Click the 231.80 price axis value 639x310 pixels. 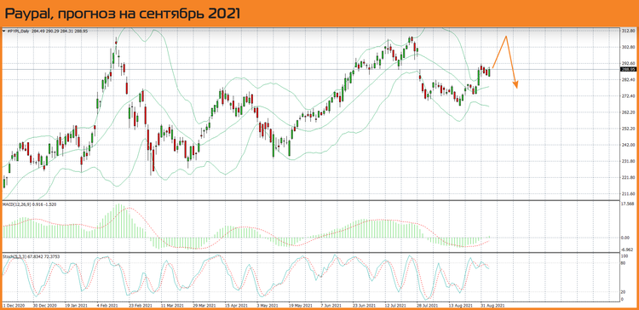pyautogui.click(x=628, y=161)
